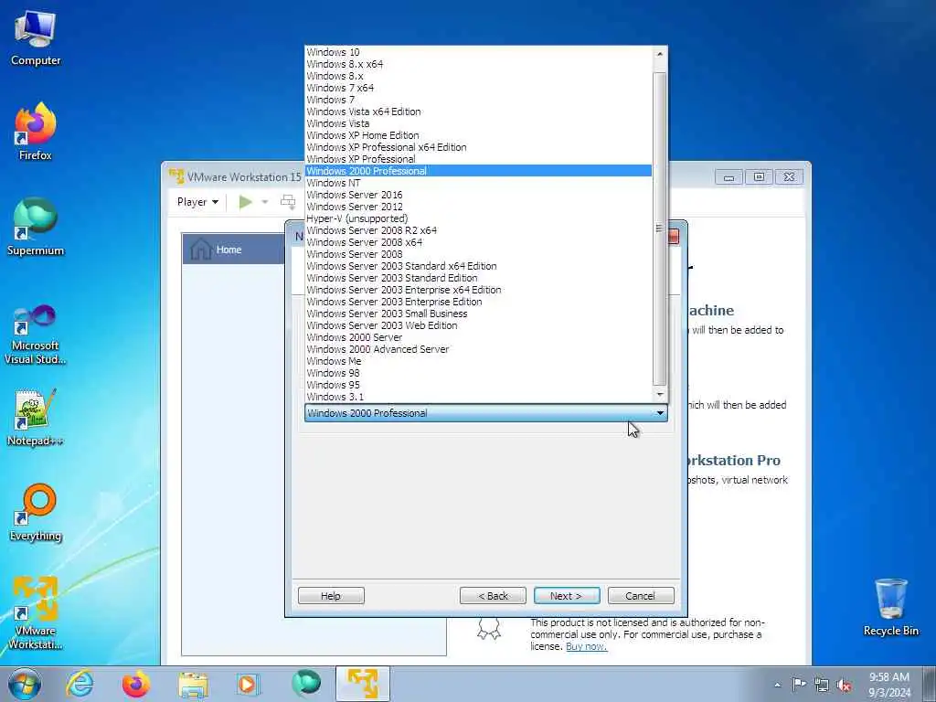Open the Computer desktop icon

pos(36,37)
